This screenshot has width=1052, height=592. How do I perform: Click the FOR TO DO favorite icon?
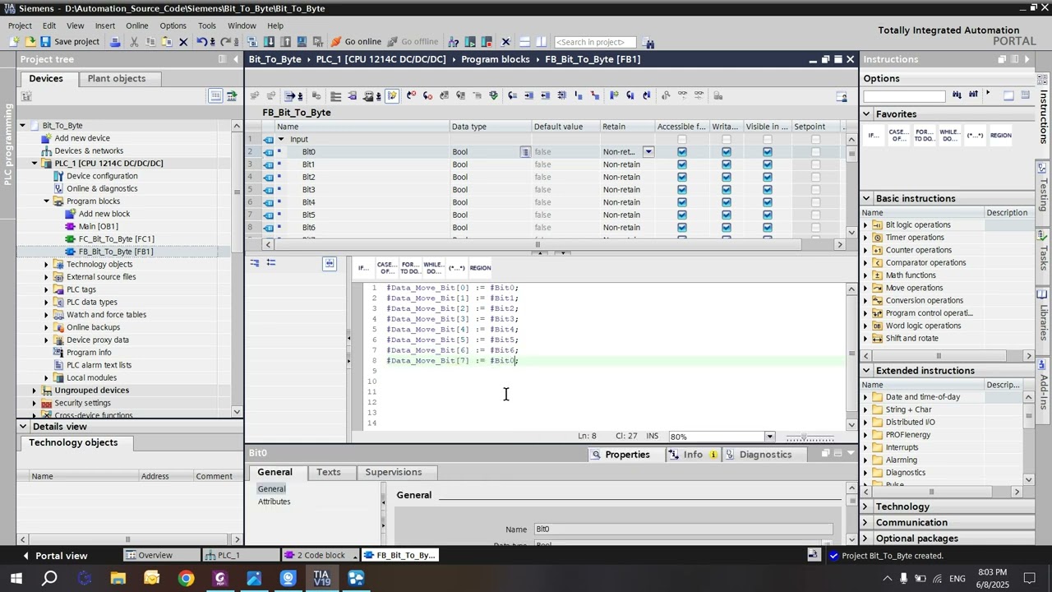pyautogui.click(x=410, y=268)
